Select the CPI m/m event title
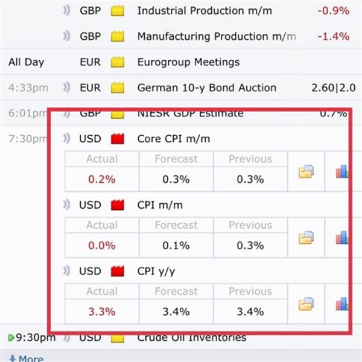 [159, 205]
